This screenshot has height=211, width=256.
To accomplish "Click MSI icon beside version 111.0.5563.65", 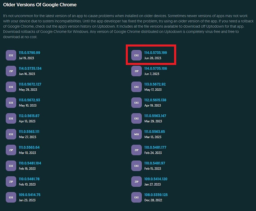I will point(137,134).
